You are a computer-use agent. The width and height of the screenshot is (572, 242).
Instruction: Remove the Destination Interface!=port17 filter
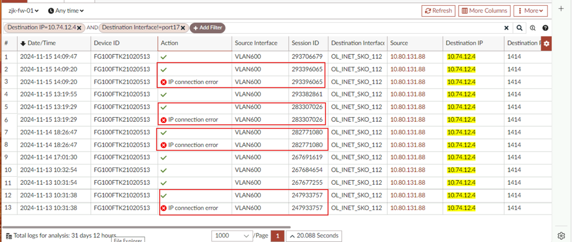pyautogui.click(x=183, y=27)
